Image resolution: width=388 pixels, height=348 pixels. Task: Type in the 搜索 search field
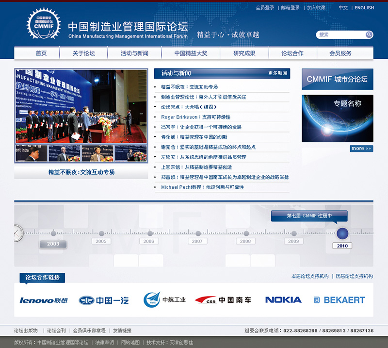(x=340, y=34)
